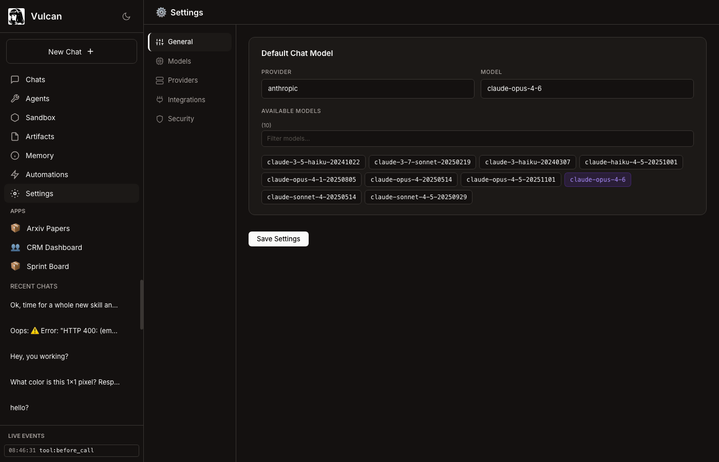Open the Model field showing claude-opus-4-6
The height and width of the screenshot is (462, 719).
[586, 89]
